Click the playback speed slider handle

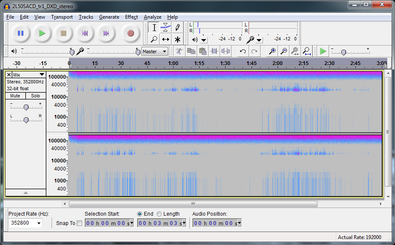343,52
